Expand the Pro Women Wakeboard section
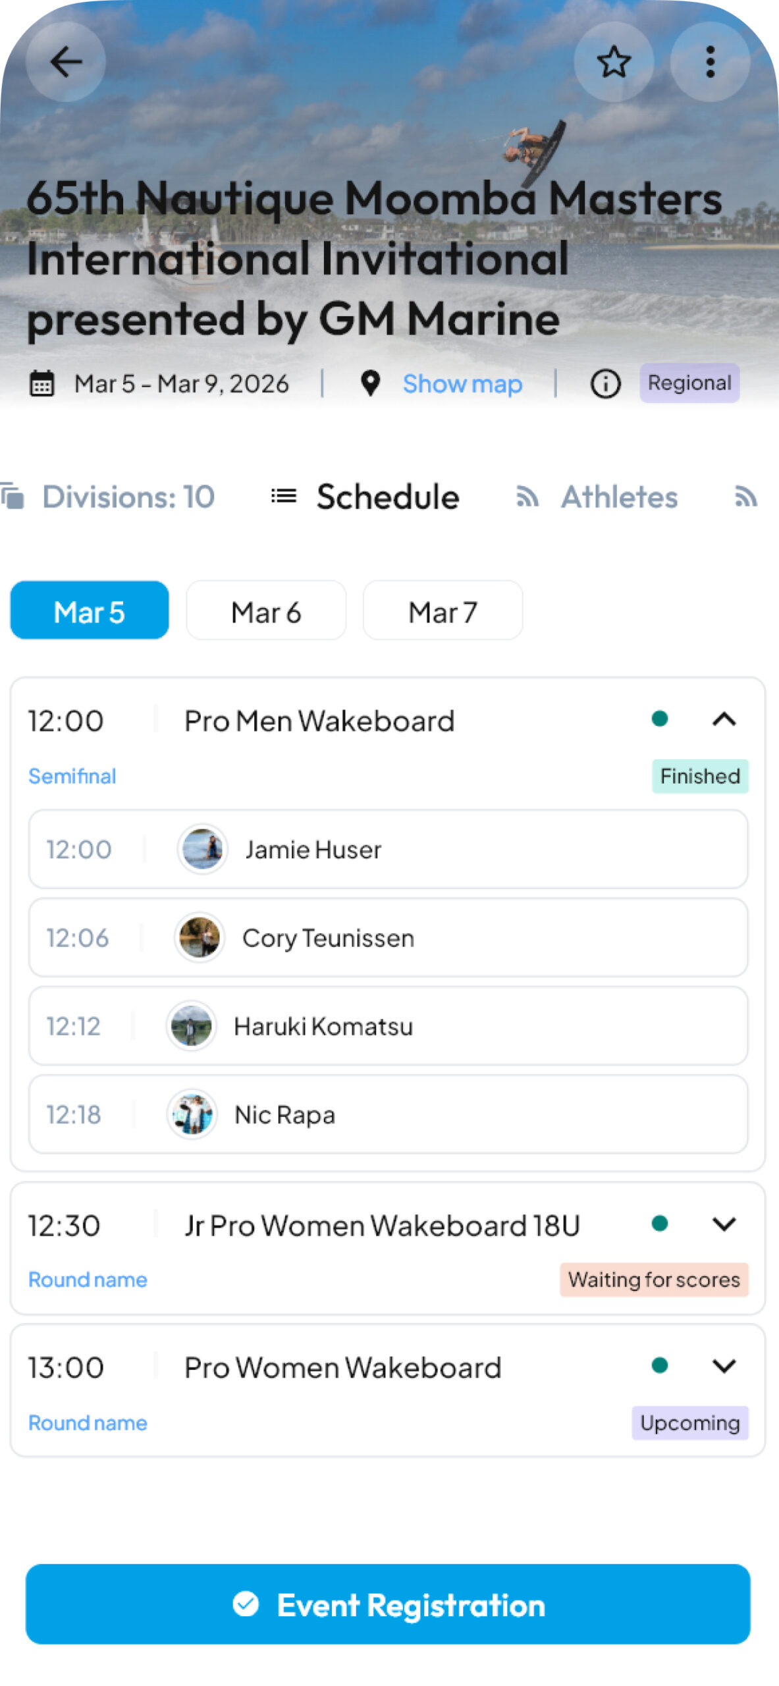 click(x=724, y=1367)
